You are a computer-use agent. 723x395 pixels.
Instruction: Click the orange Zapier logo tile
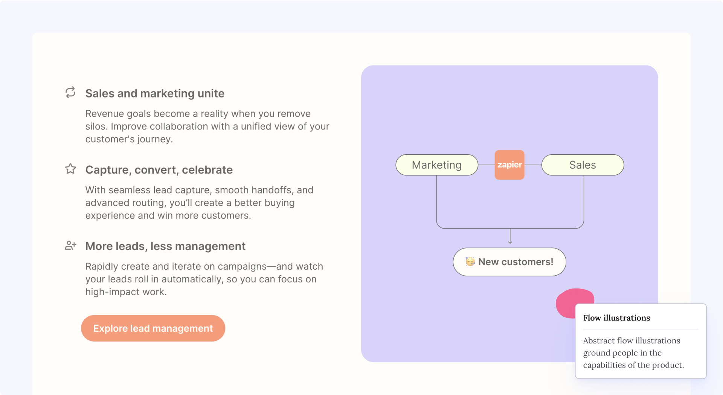[509, 165]
